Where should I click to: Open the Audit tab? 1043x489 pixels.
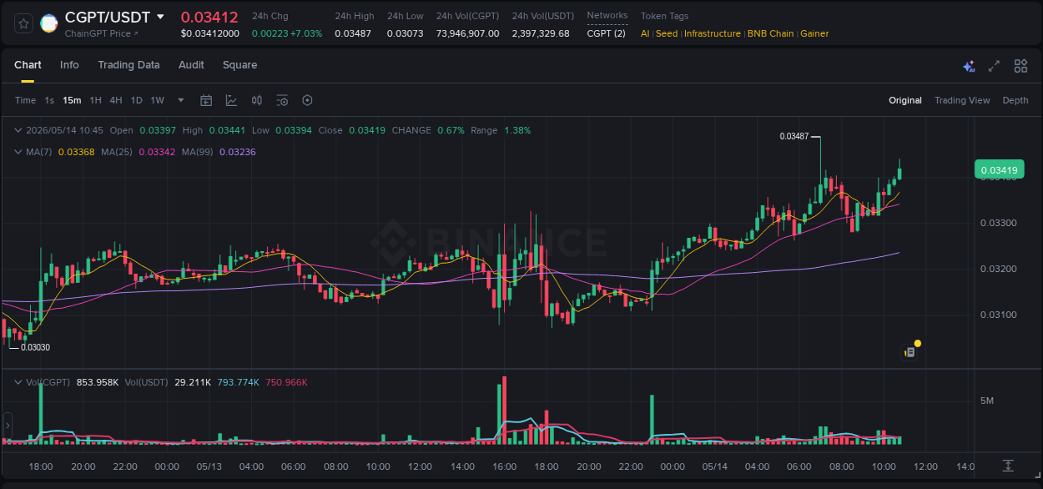pyautogui.click(x=191, y=65)
